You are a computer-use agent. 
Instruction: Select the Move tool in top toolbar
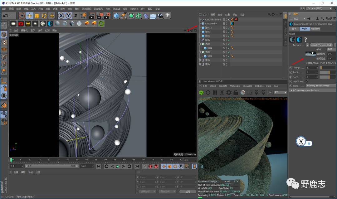coord(29,16)
